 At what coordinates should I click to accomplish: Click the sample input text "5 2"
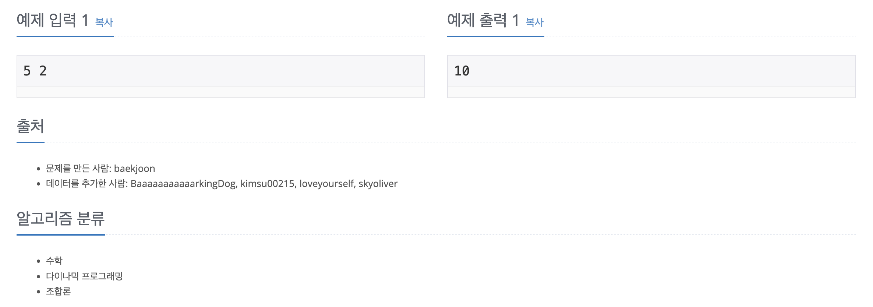[35, 71]
